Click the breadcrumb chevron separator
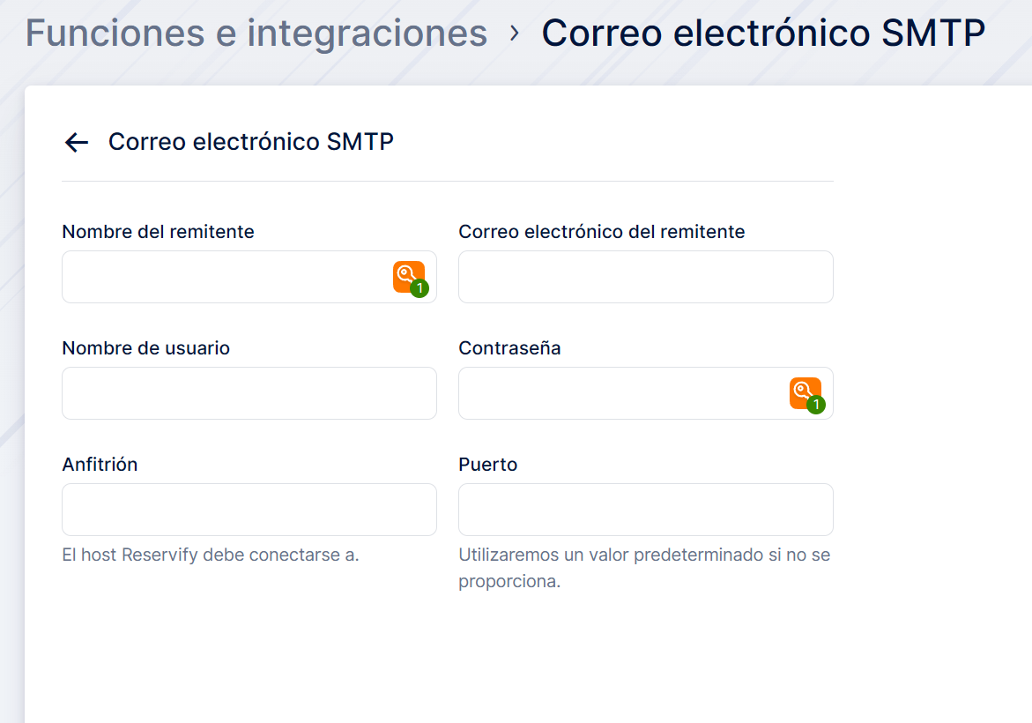 pyautogui.click(x=515, y=34)
